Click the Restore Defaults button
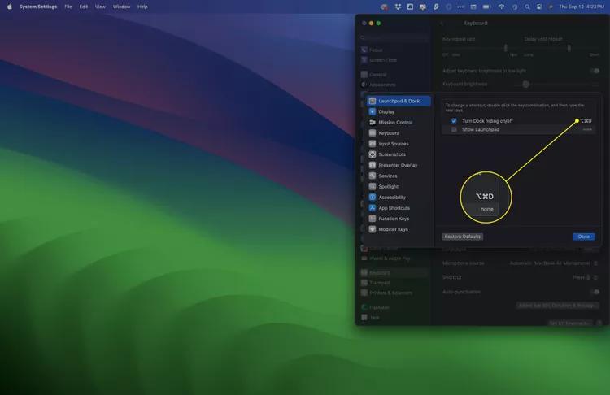This screenshot has height=395, width=610. pos(463,237)
